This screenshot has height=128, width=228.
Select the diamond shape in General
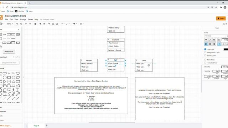[14, 78]
